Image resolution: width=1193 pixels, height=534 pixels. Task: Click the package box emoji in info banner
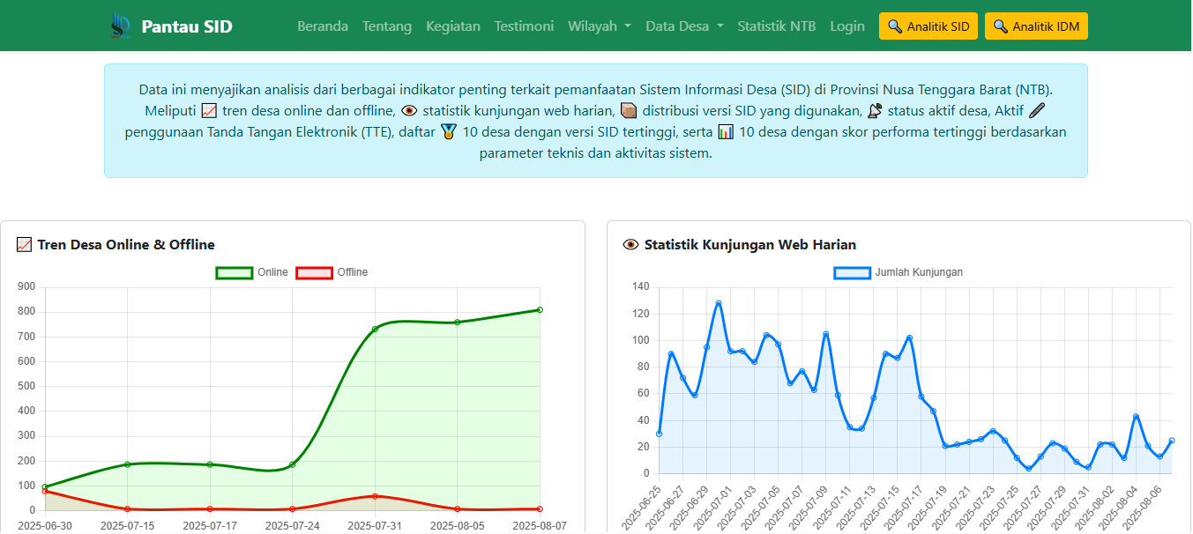(628, 111)
